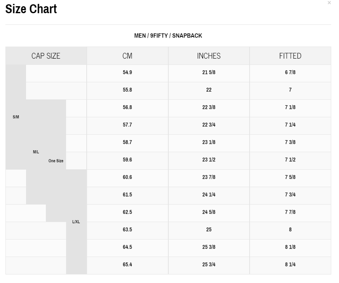339x283 pixels.
Task: Select the M/L cap size label
Action: coord(36,152)
